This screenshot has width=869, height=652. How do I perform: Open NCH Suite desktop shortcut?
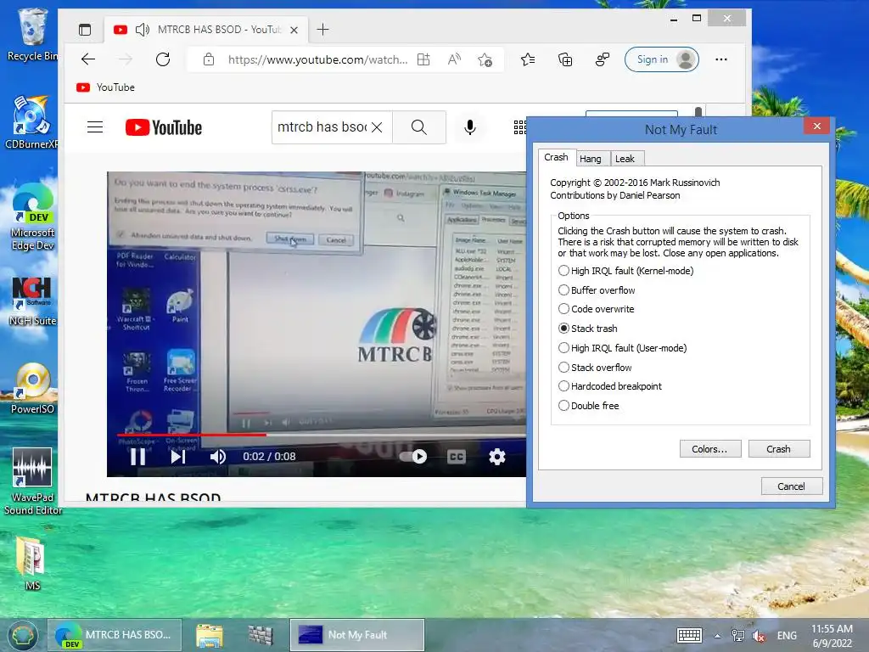32,301
